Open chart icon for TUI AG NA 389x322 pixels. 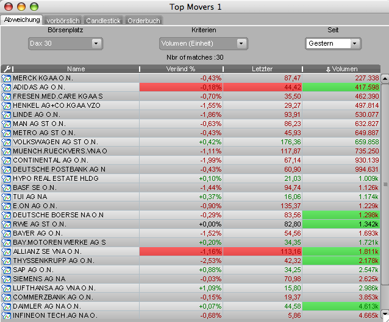point(7,197)
